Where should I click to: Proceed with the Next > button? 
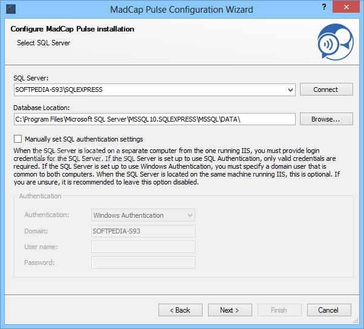tap(230, 310)
